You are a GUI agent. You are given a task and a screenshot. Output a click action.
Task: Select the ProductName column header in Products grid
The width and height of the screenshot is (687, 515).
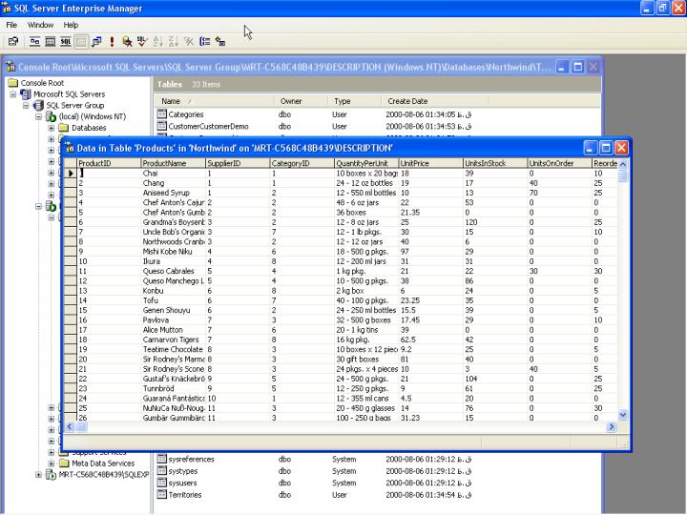coord(173,163)
